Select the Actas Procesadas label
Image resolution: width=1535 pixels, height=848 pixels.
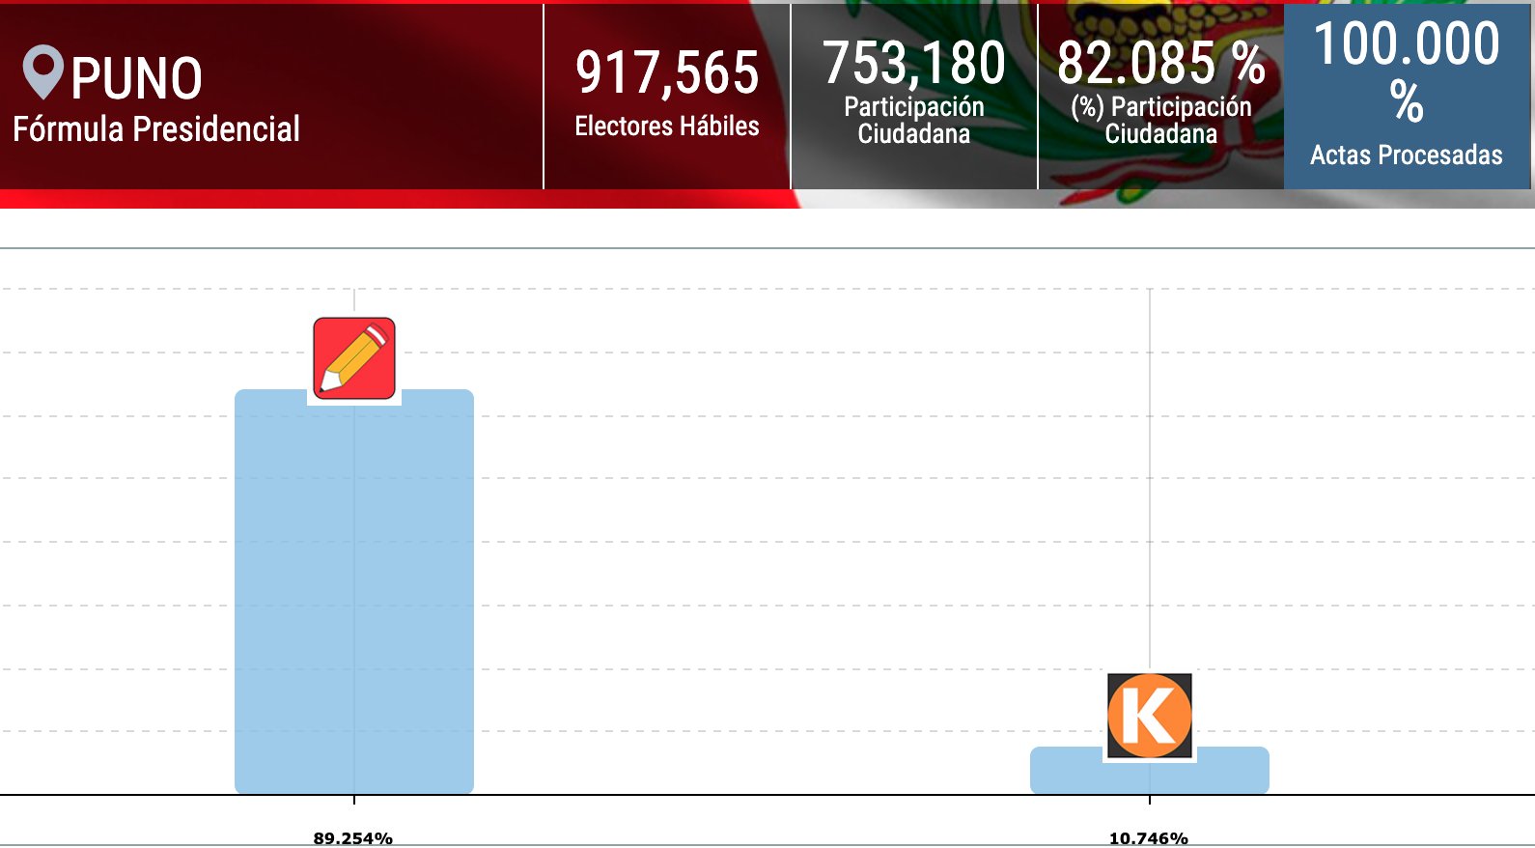coord(1407,155)
